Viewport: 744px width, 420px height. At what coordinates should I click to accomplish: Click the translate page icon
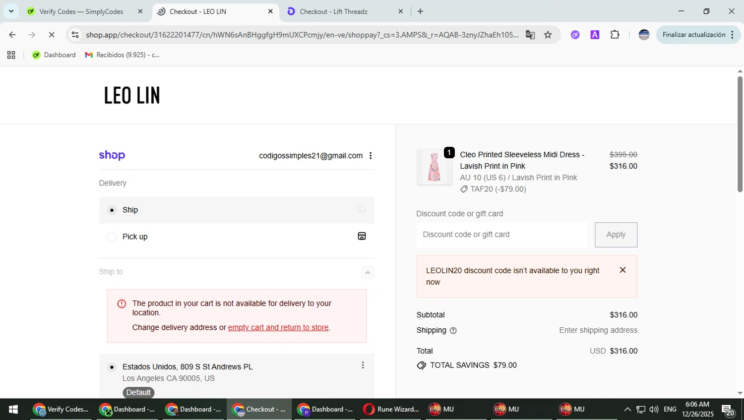pyautogui.click(x=530, y=35)
